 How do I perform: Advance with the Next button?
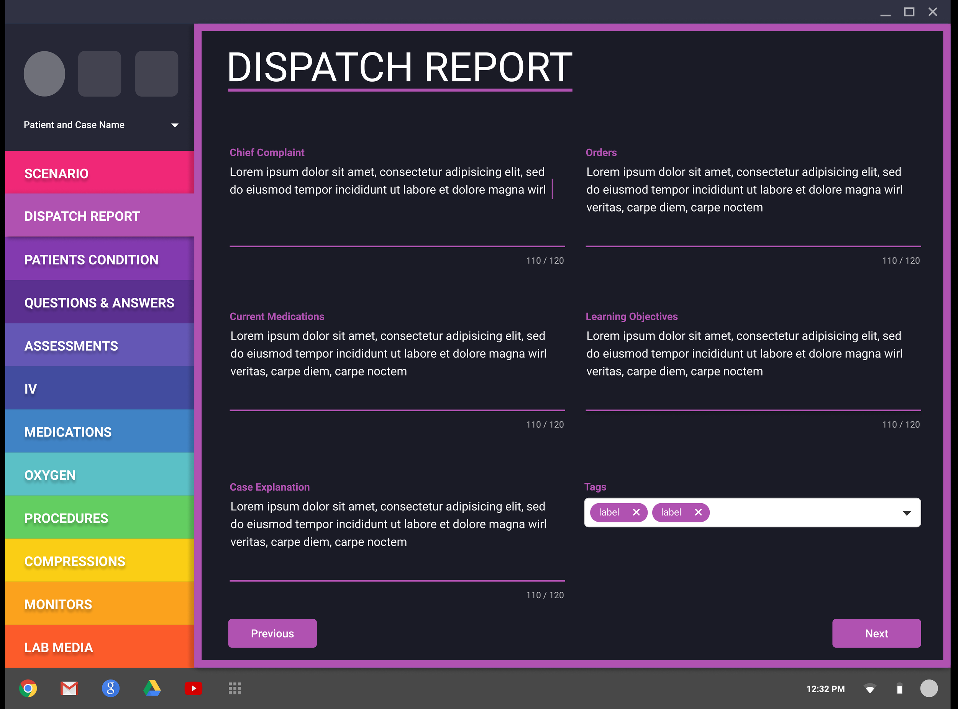coord(876,633)
